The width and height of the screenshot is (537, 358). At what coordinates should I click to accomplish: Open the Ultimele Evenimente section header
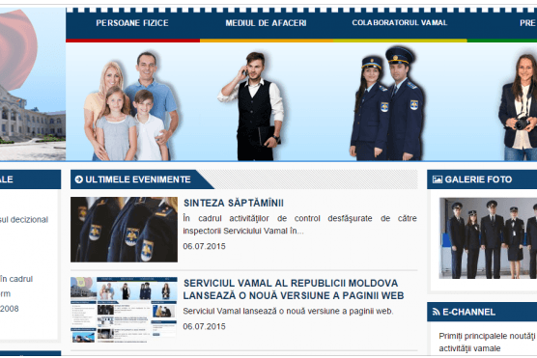[x=138, y=179]
